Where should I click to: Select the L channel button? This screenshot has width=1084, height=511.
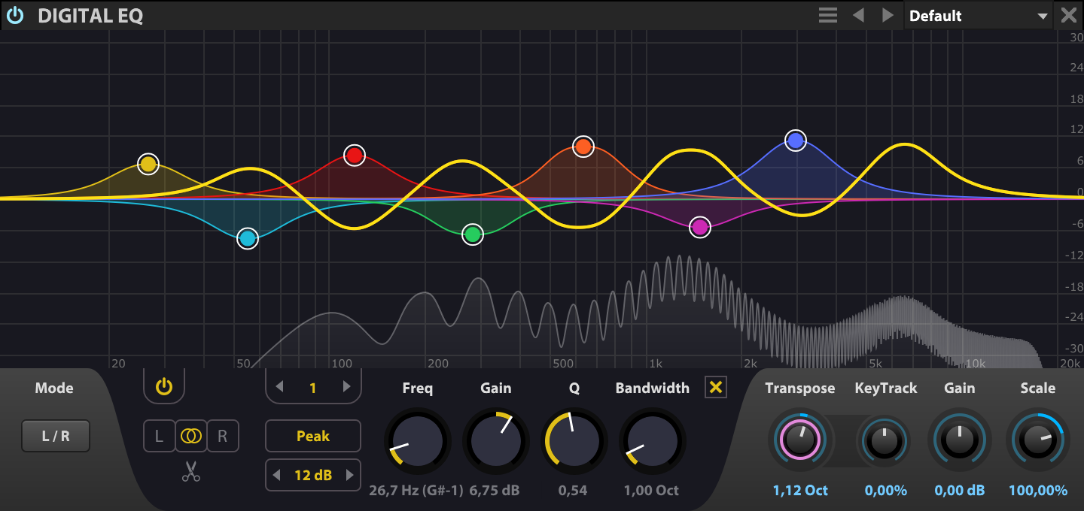(159, 437)
